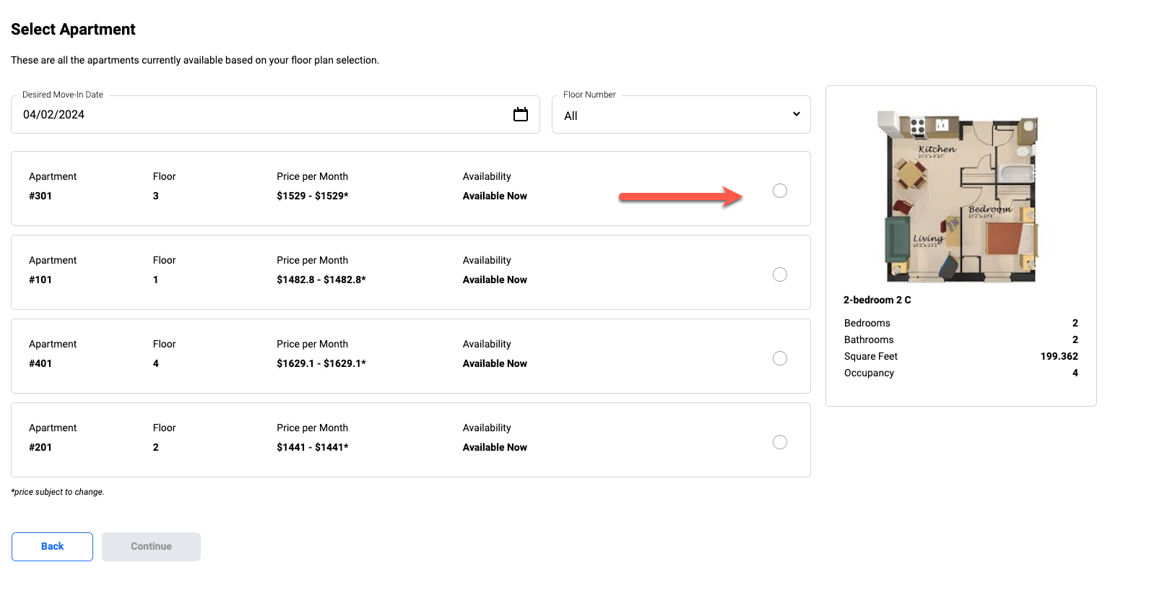Click apartment number #101 text

[40, 280]
